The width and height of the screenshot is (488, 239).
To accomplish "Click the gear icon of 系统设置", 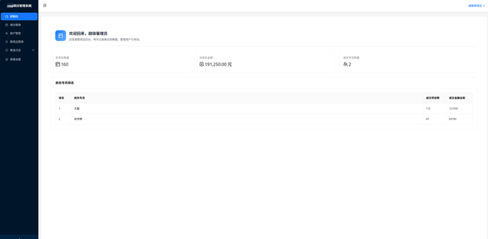I will [7, 59].
